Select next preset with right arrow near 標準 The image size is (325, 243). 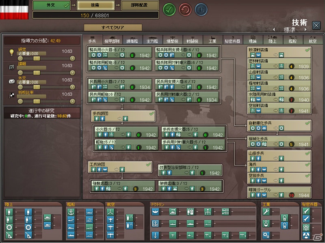pos(305,29)
